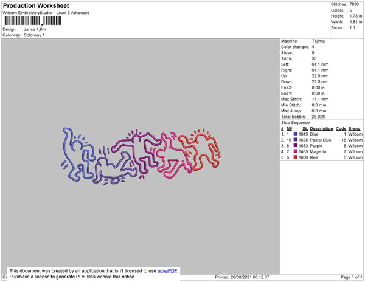Click the St. column header

coord(305,129)
